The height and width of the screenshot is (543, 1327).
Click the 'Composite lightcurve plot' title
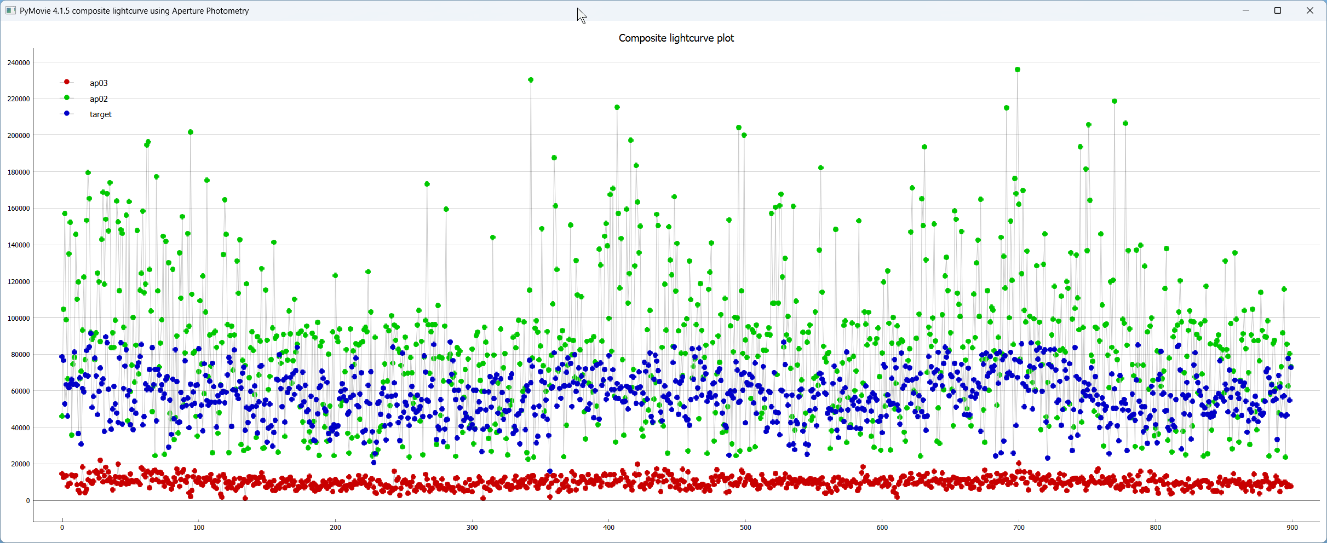(676, 38)
